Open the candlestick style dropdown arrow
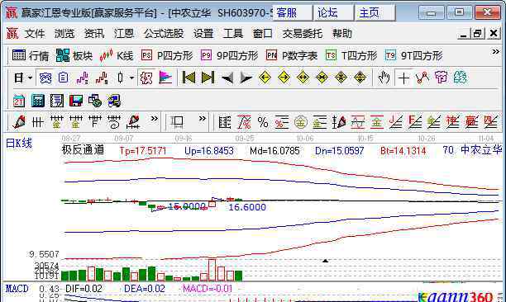The width and height of the screenshot is (506, 302). click(x=131, y=78)
